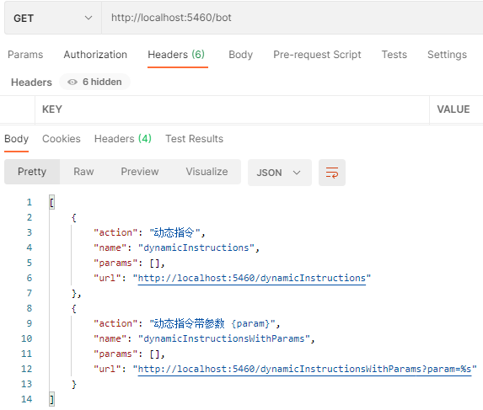Toggle word wrap icon in response toolbar
Image resolution: width=483 pixels, height=410 pixels.
pos(332,173)
